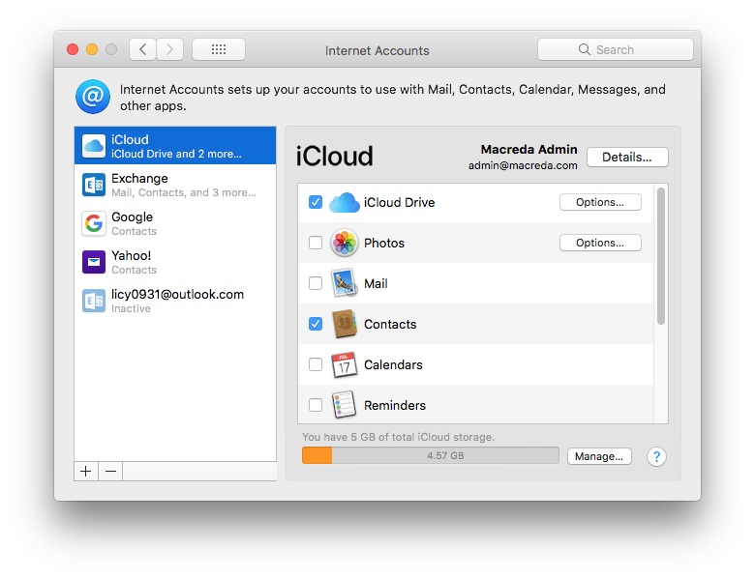
Task: Click the Internet Accounts window title
Action: point(377,50)
